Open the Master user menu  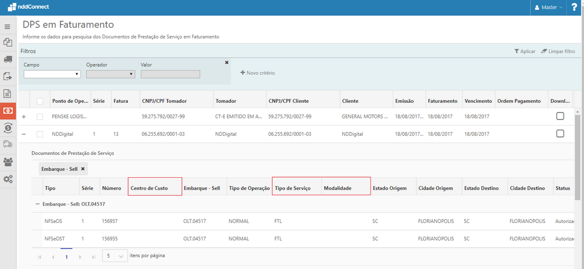click(548, 8)
